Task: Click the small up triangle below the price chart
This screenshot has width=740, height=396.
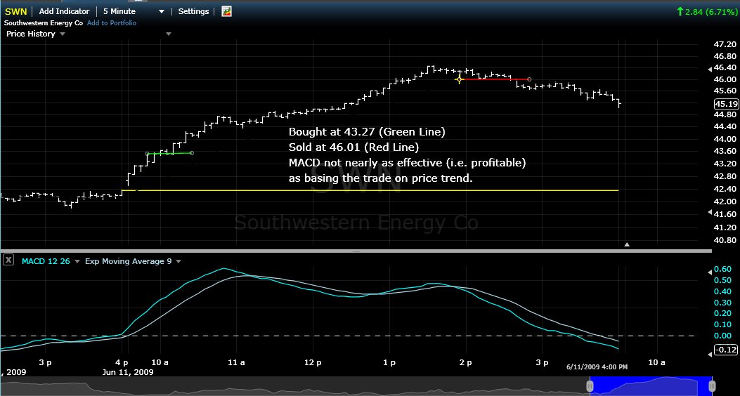Action: (x=627, y=244)
